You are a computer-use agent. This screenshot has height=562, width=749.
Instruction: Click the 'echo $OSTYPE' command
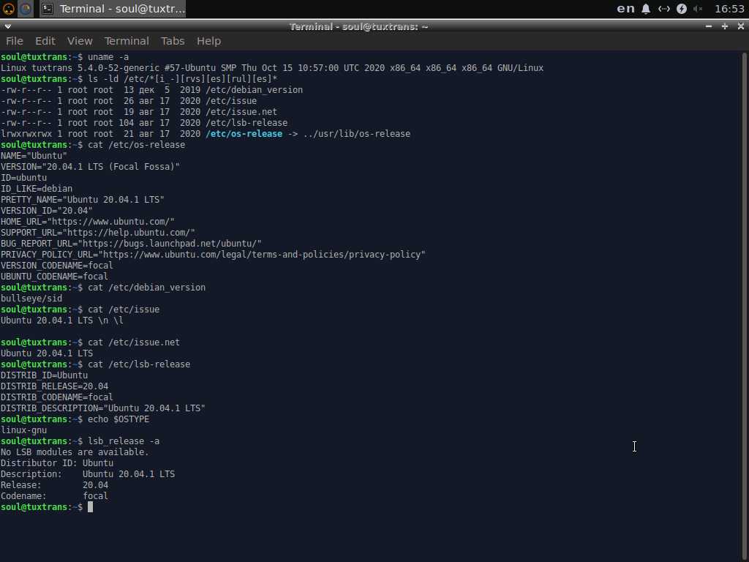pos(118,419)
